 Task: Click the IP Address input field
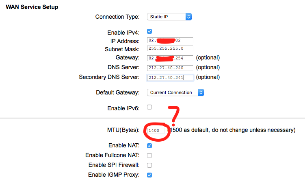[x=170, y=41]
